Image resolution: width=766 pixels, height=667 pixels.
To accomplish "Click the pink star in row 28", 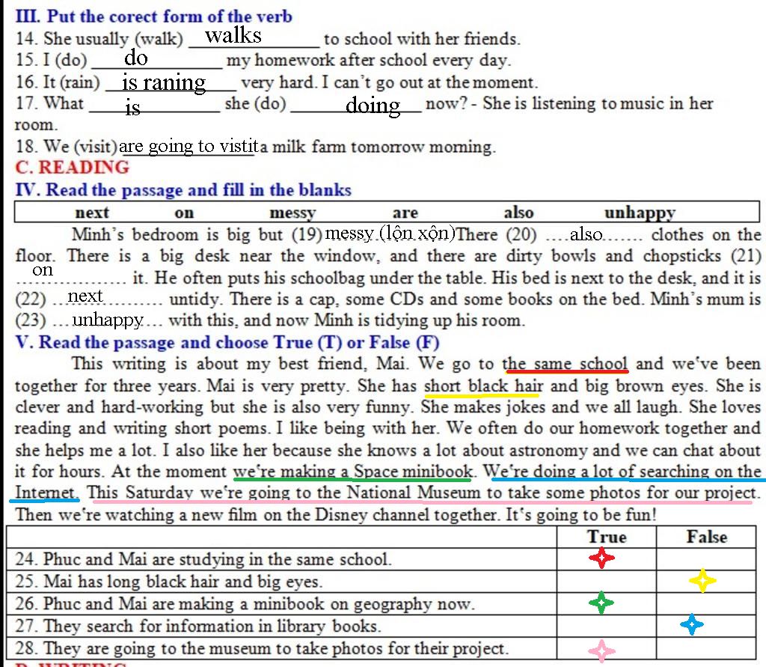I will (x=601, y=651).
